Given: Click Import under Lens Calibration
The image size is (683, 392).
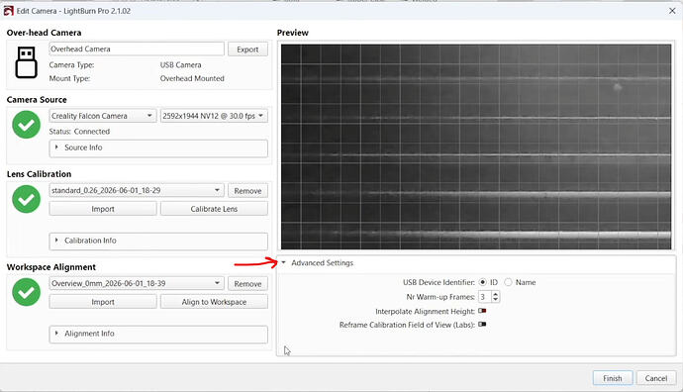Looking at the screenshot, I should pos(103,209).
